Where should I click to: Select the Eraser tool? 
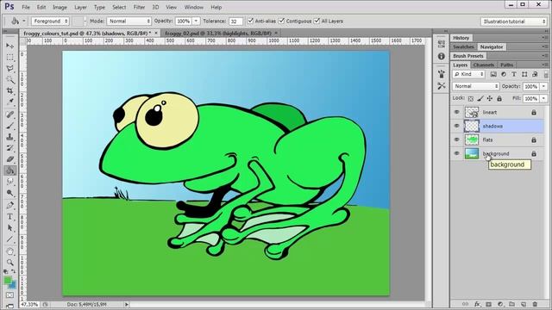click(x=9, y=159)
